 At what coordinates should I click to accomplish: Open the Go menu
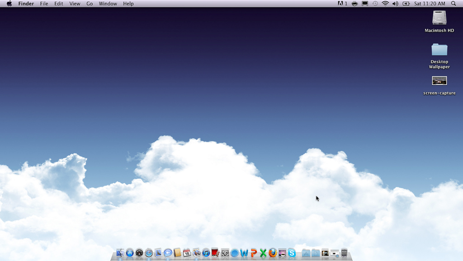pos(90,4)
